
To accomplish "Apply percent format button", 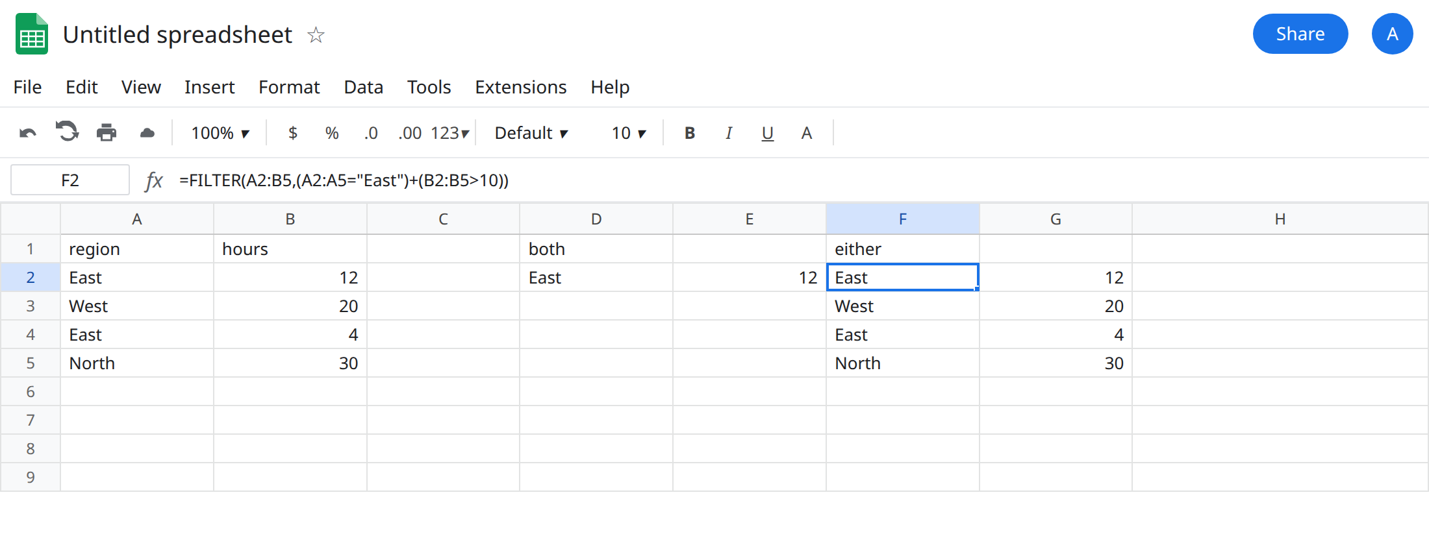I will [x=332, y=133].
